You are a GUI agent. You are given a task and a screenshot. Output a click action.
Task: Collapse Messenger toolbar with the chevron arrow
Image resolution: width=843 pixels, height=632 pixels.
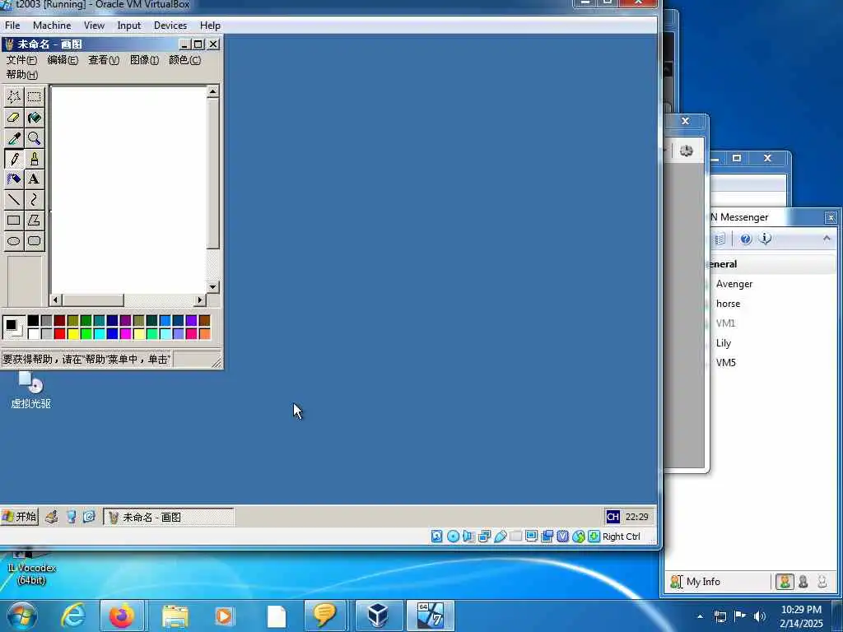(x=827, y=239)
